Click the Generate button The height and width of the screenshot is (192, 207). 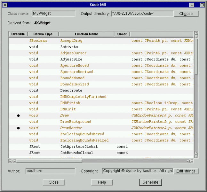coord(150,182)
